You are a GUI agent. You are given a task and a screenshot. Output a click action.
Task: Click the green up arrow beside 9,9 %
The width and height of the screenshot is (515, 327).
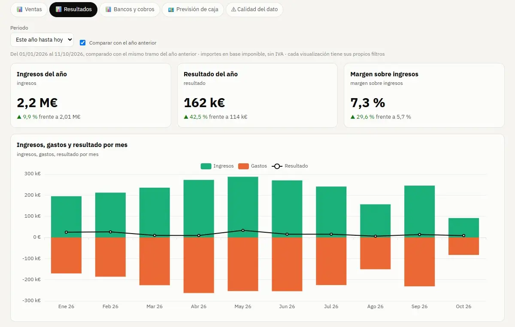point(19,117)
